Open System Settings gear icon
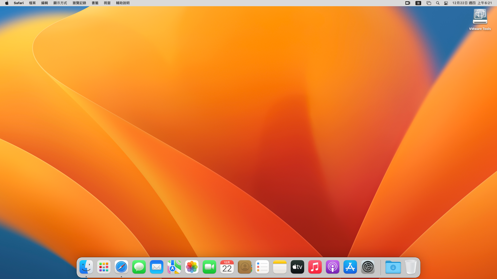Viewport: 497px width, 279px height. pos(368,267)
